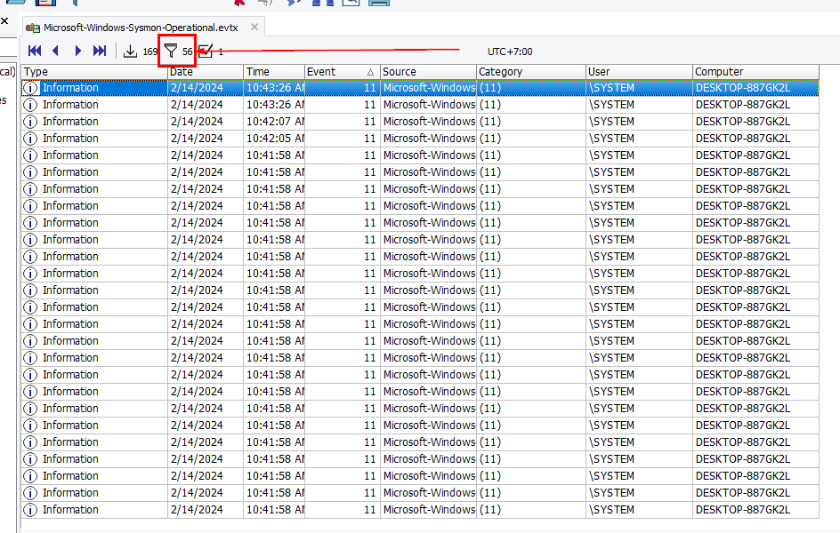Click the info icon of 10:42:05 event

pyautogui.click(x=31, y=139)
